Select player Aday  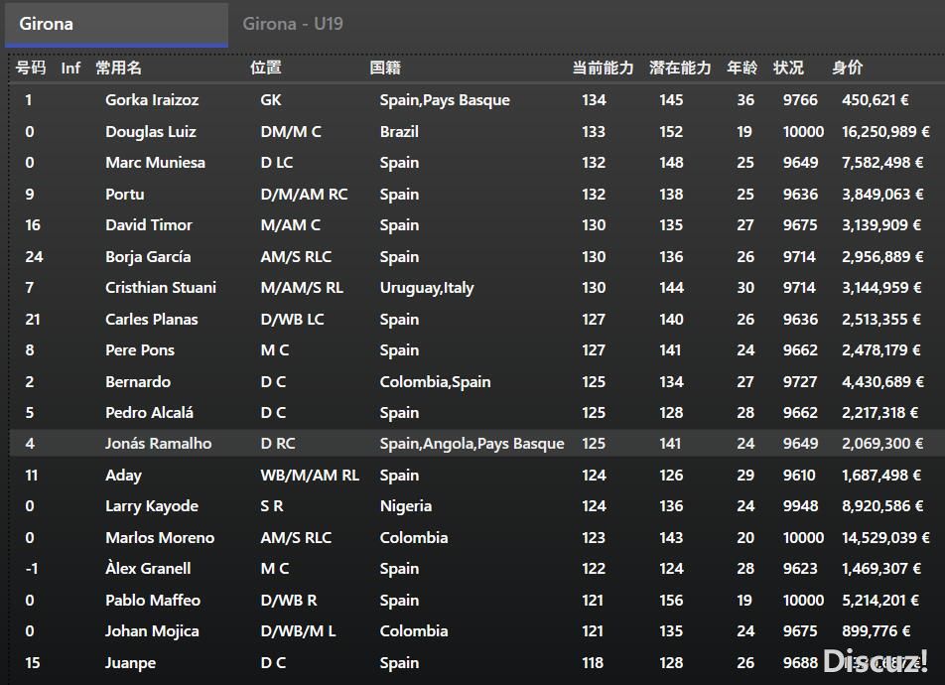(x=123, y=476)
